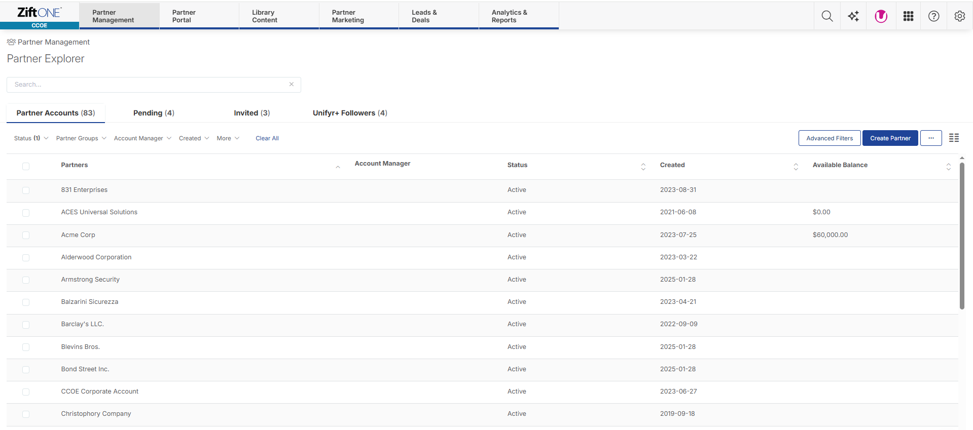Open the Armstrong Security partner
The width and height of the screenshot is (973, 430).
(x=90, y=280)
